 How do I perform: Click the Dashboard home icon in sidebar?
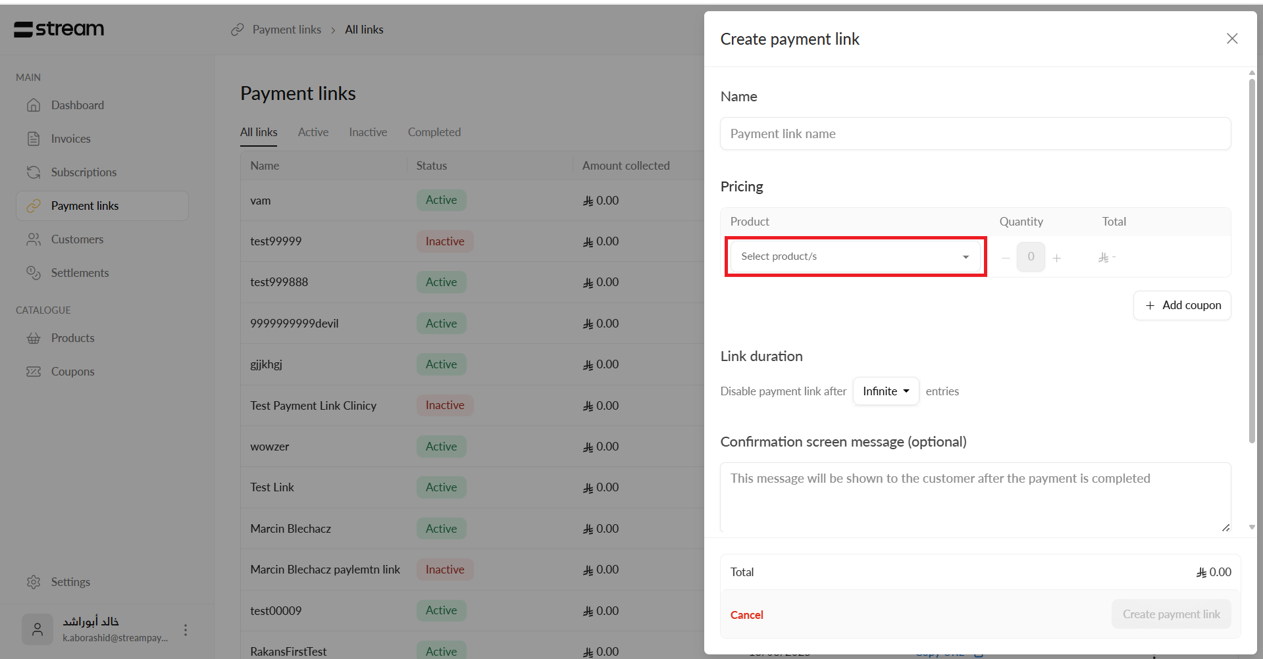34,105
